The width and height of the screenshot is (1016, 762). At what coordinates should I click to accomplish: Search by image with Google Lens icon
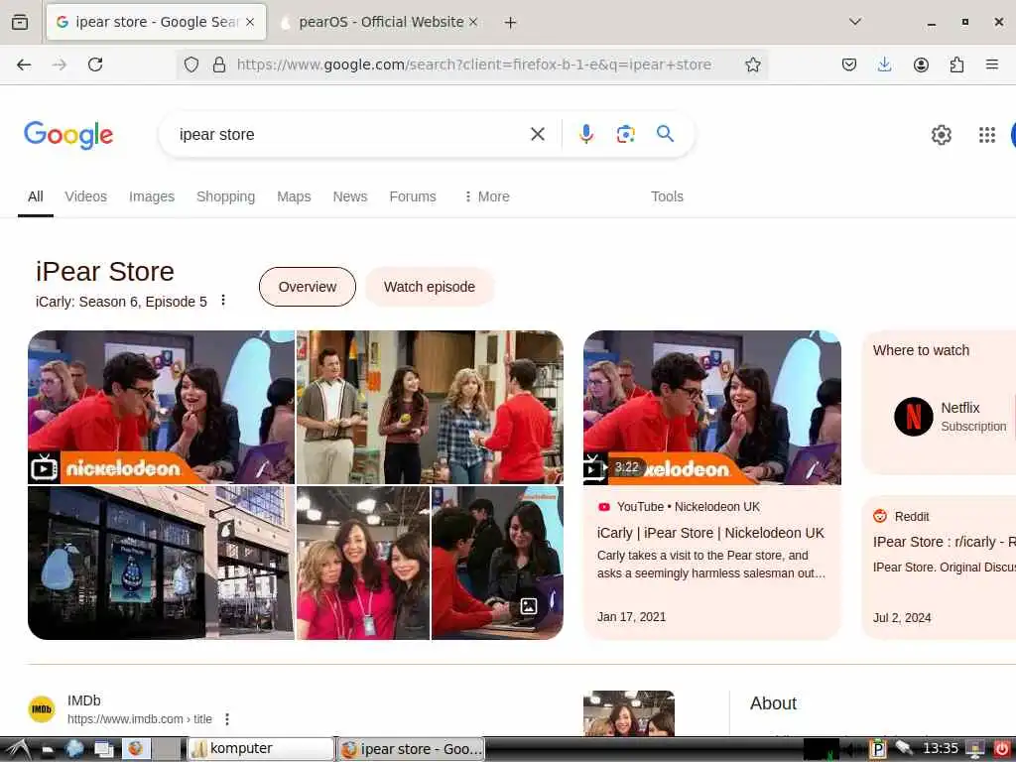(x=625, y=134)
